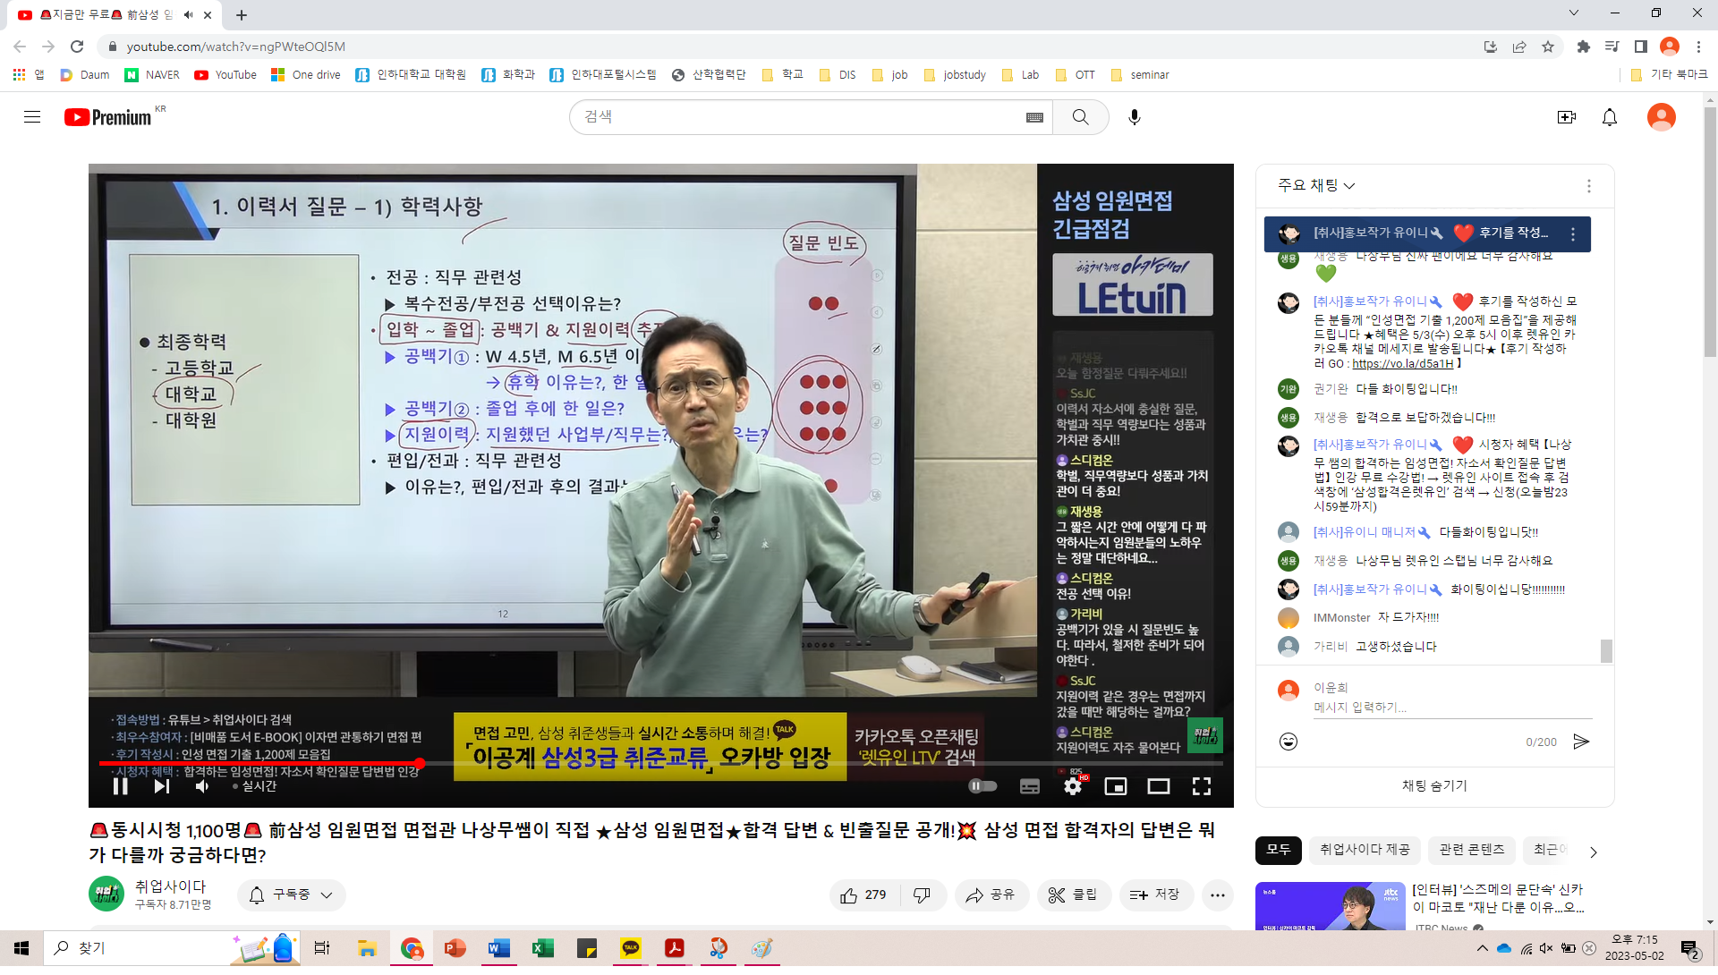
Task: Select the 모두 filter chip
Action: [x=1279, y=850]
